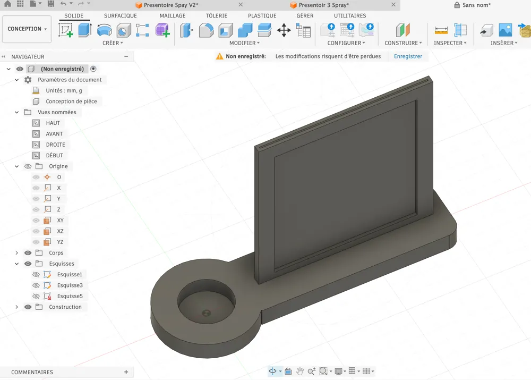Select the AVANT named view
Screen dimensions: 531x380
(54, 134)
